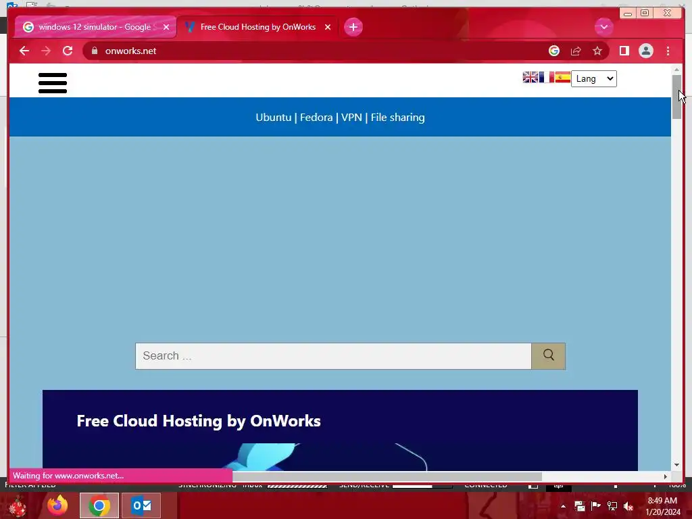View site information lock icon
This screenshot has height=519, width=692.
point(94,51)
